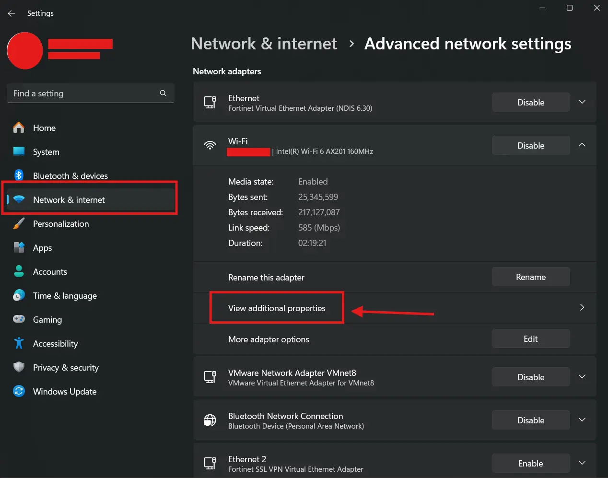Disable the Fortinet Ethernet adapter
The width and height of the screenshot is (608, 478).
click(x=531, y=102)
